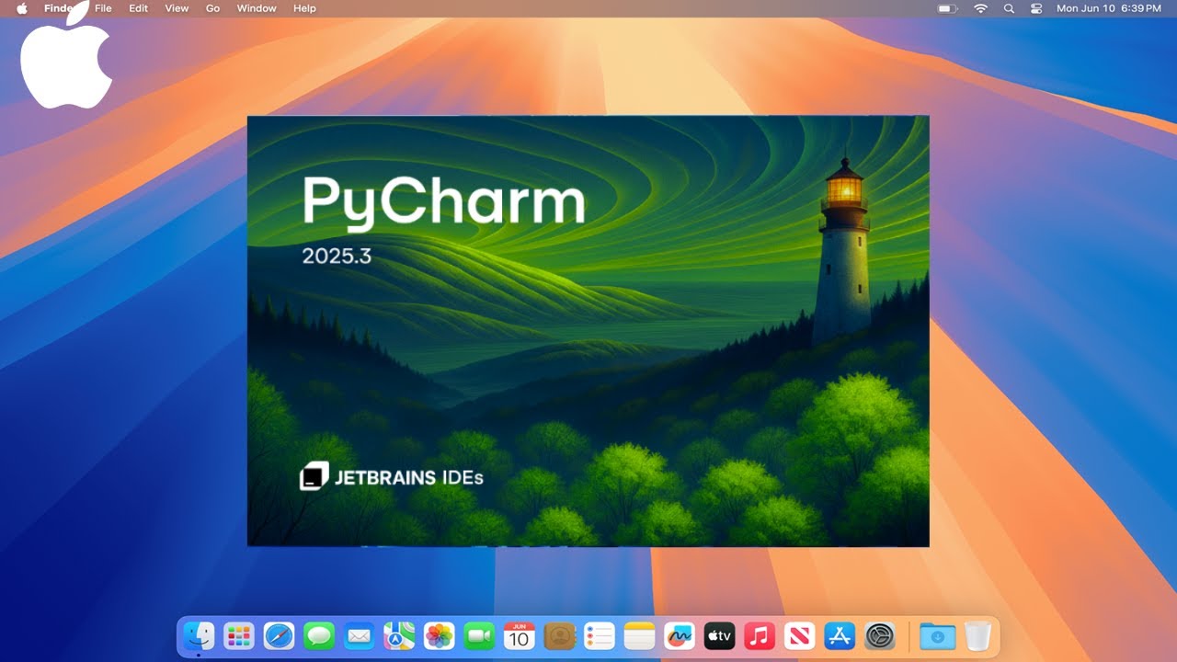Click the date and time in the menu bar
This screenshot has width=1177, height=662.
click(x=1108, y=8)
